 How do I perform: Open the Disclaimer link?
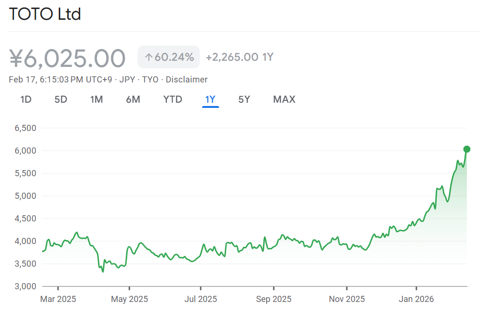[x=187, y=80]
